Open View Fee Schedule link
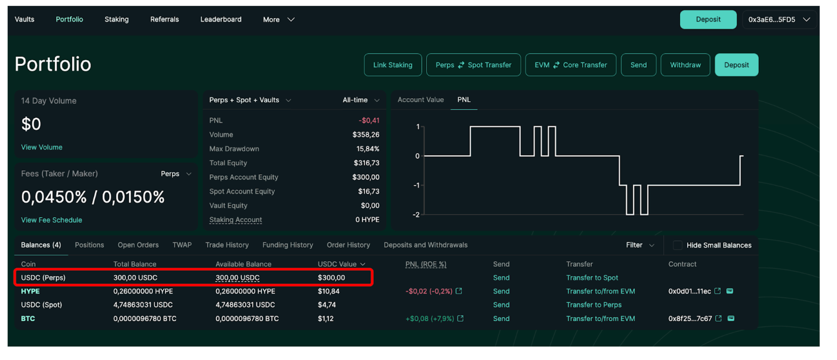This screenshot has width=837, height=360. [x=51, y=220]
